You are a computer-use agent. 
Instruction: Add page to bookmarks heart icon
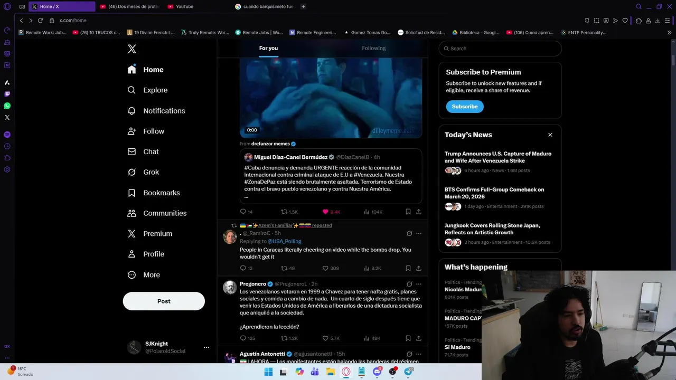(x=625, y=21)
